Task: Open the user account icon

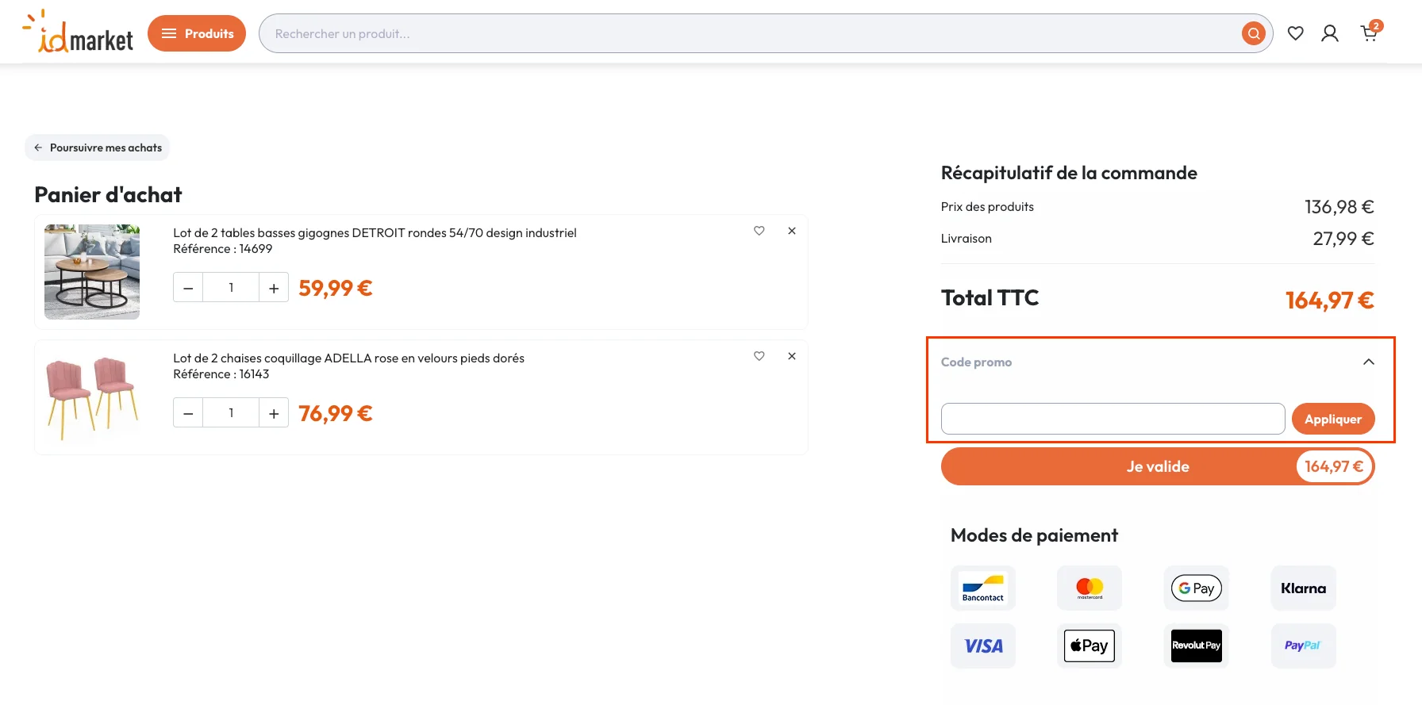Action: coord(1330,33)
